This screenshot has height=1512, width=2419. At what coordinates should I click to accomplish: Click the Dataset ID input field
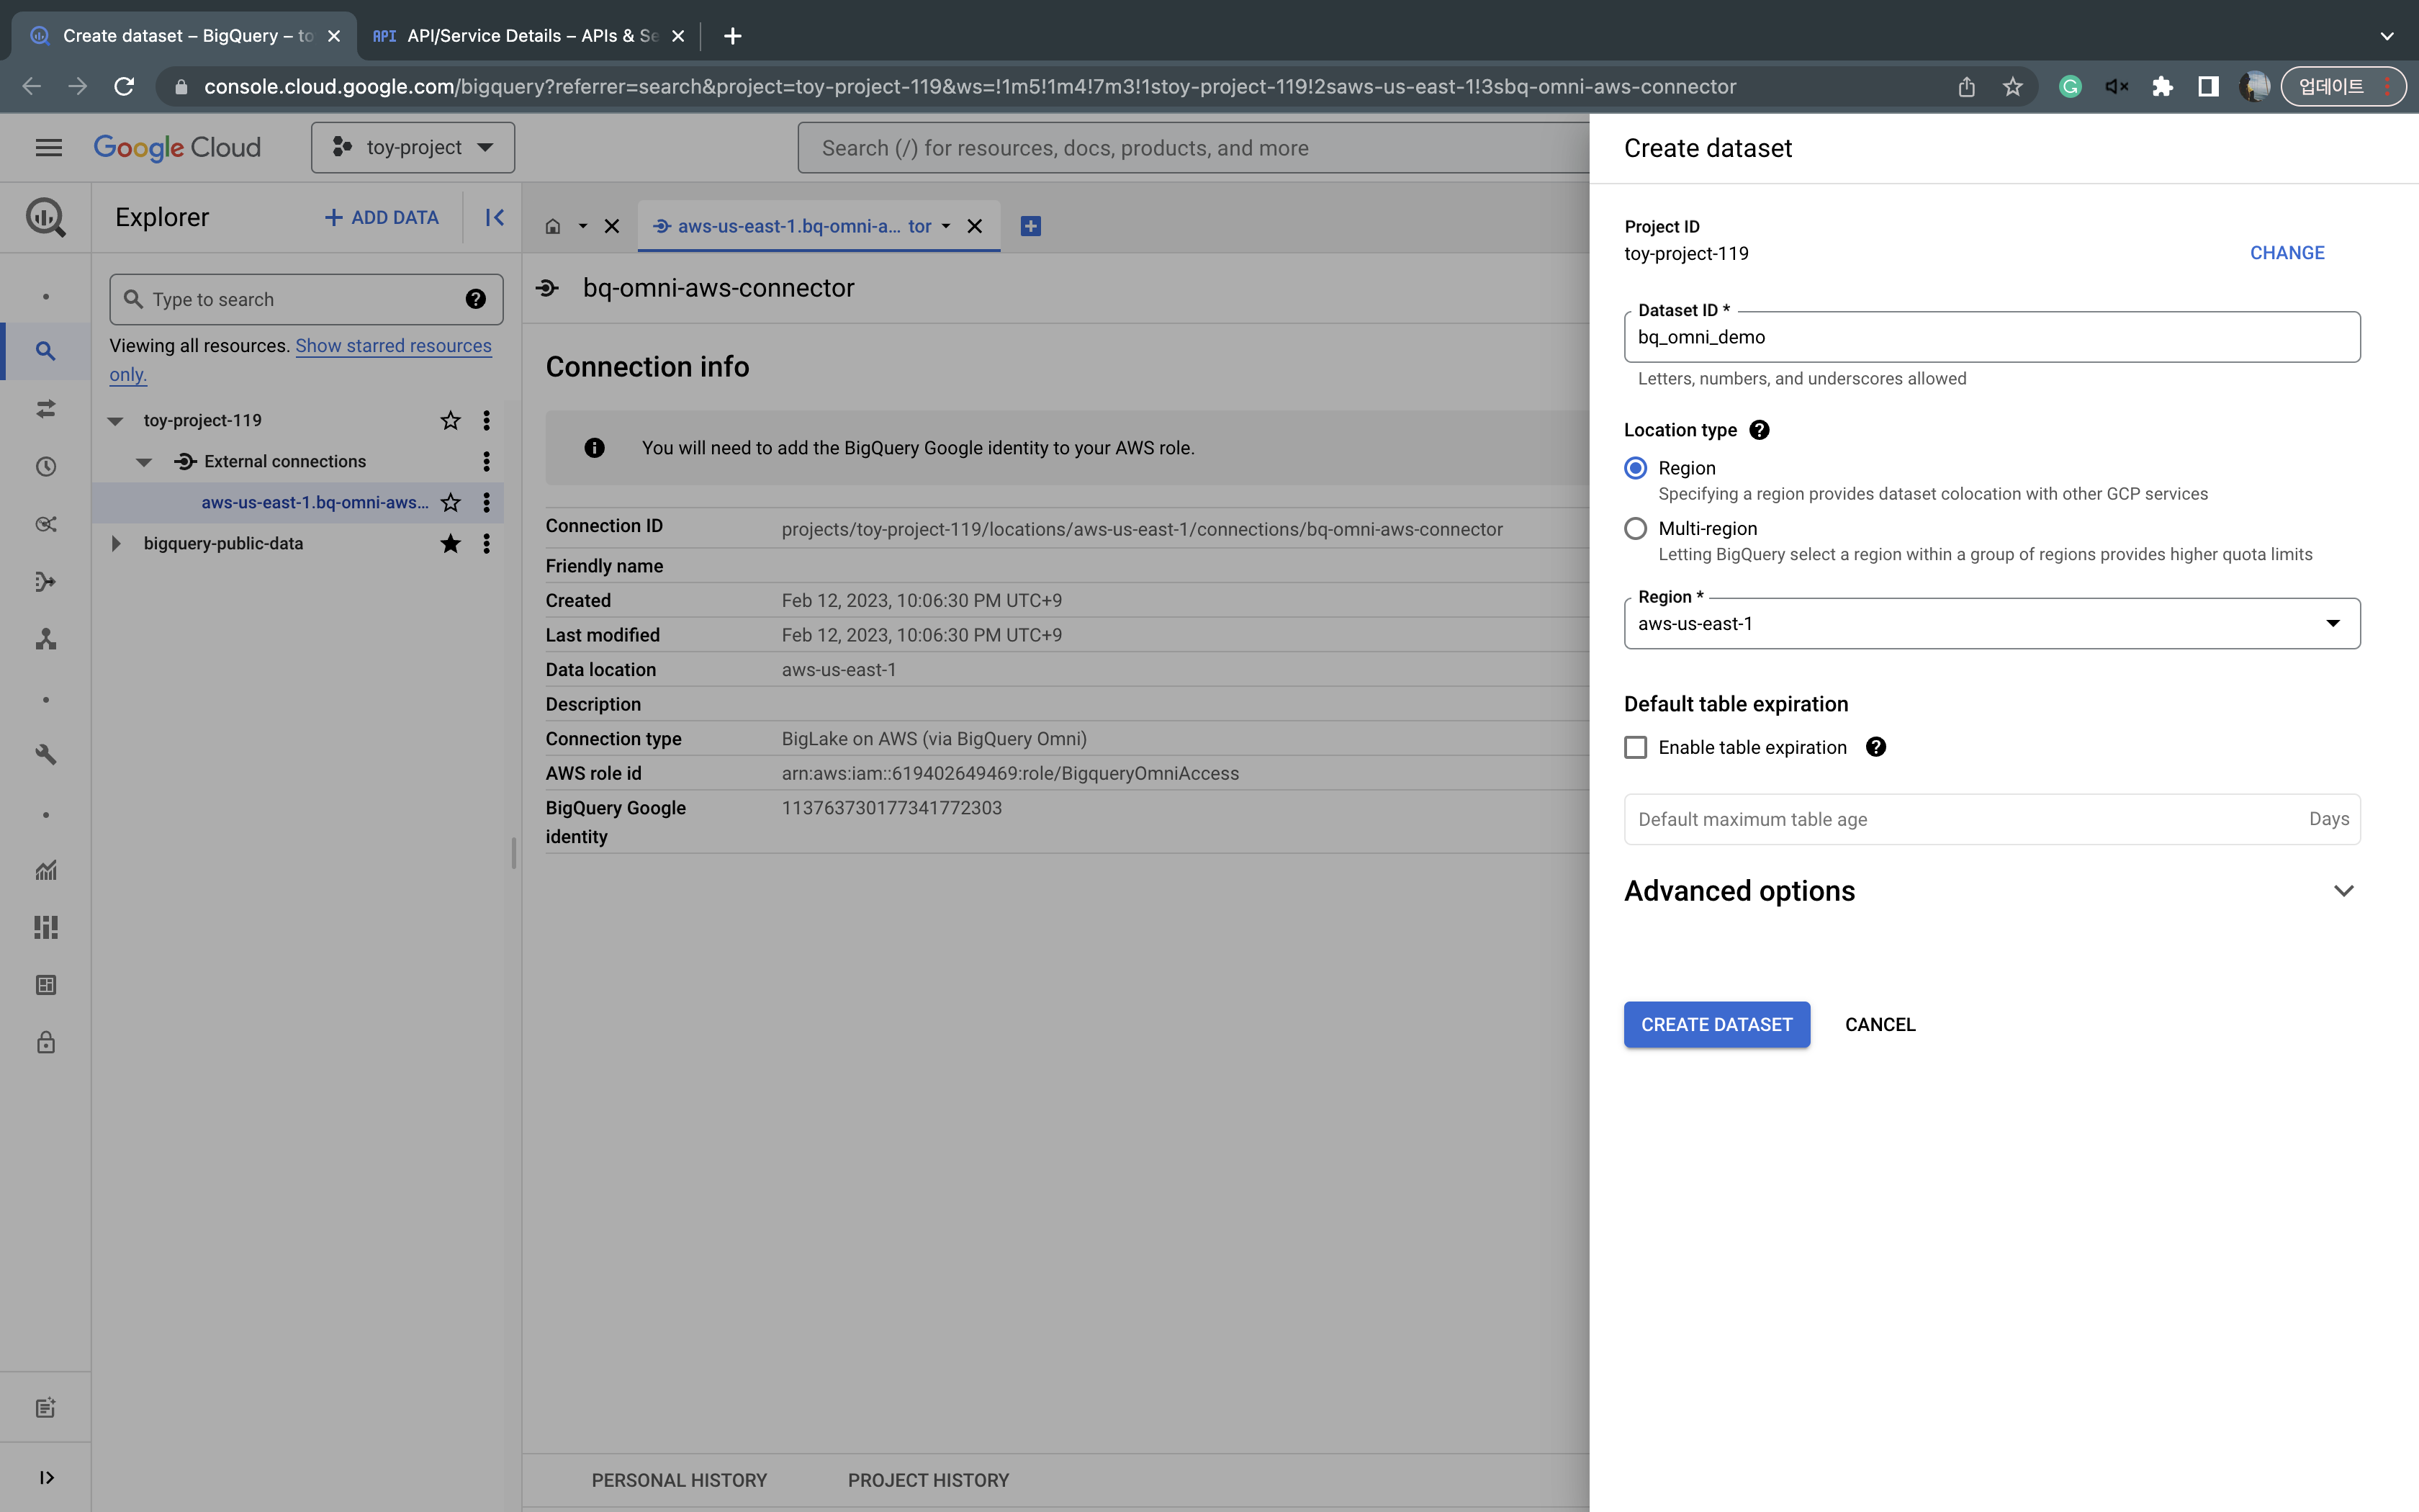click(x=1991, y=338)
